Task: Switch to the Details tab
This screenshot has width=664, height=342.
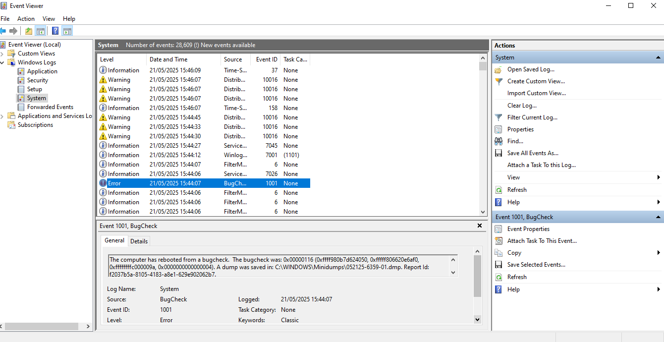Action: click(x=139, y=241)
